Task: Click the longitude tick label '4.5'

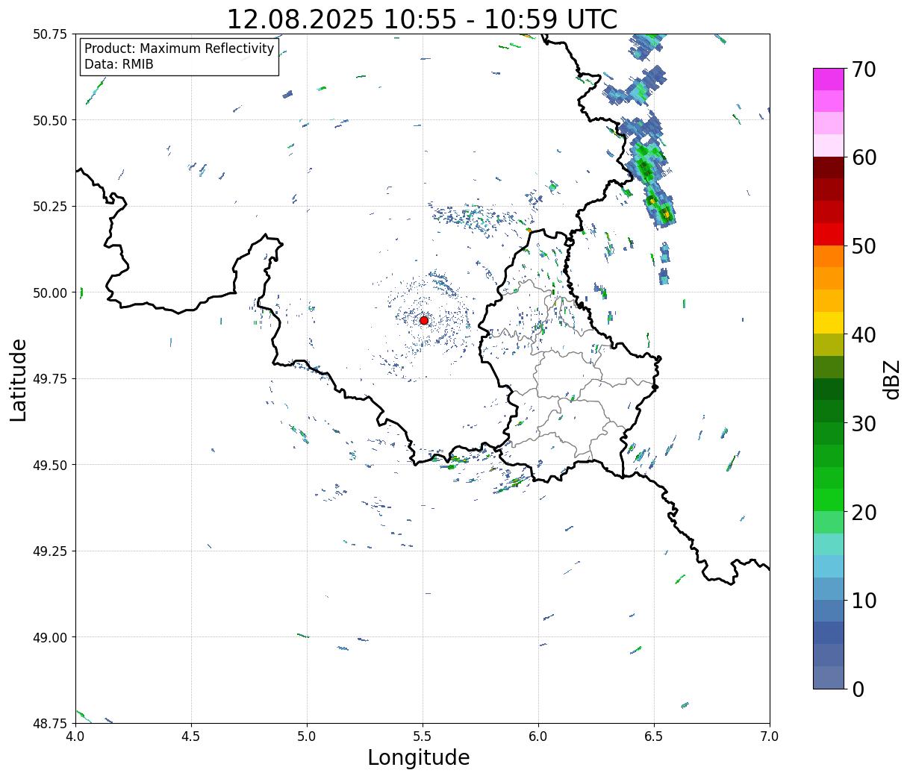Action: point(191,736)
